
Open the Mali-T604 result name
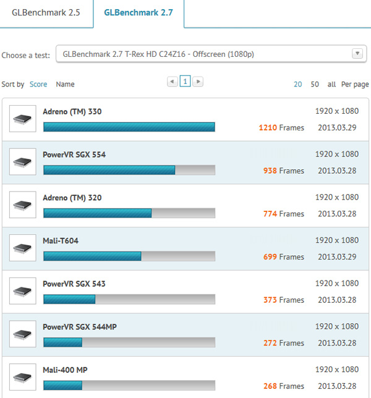pyautogui.click(x=61, y=240)
